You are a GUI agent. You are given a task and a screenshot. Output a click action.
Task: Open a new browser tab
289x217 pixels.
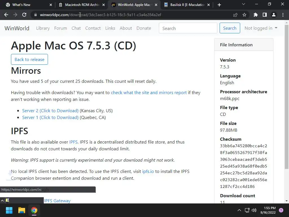[x=219, y=5]
